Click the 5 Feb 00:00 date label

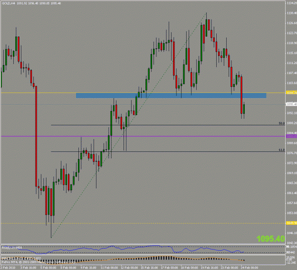[x=48, y=268]
